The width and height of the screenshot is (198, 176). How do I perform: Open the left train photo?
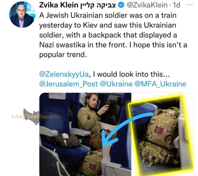(85, 134)
